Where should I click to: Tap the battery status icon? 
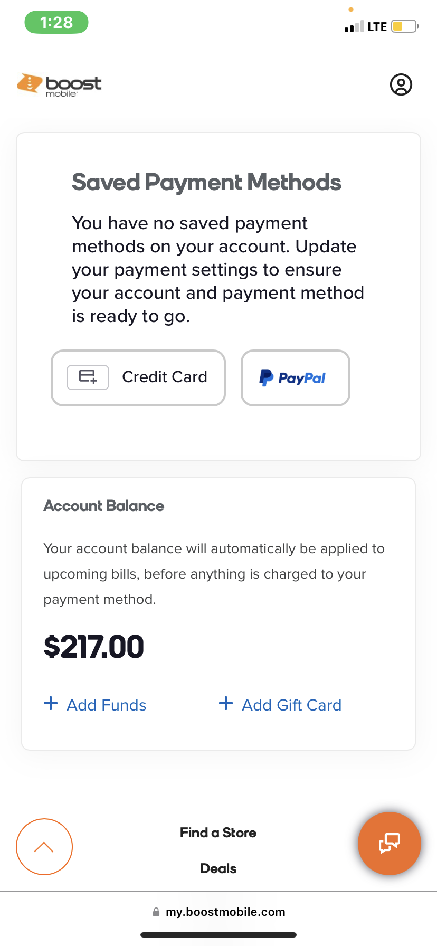(405, 26)
